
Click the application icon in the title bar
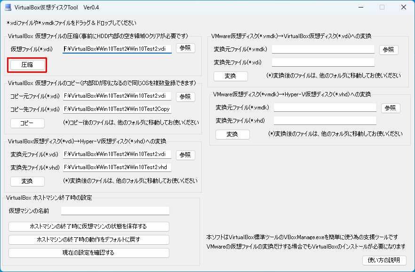8,8
